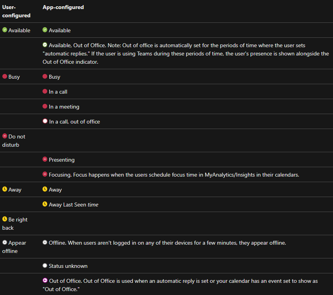Select the User-configured column header
This screenshot has height=295, width=333.
pyautogui.click(x=17, y=11)
